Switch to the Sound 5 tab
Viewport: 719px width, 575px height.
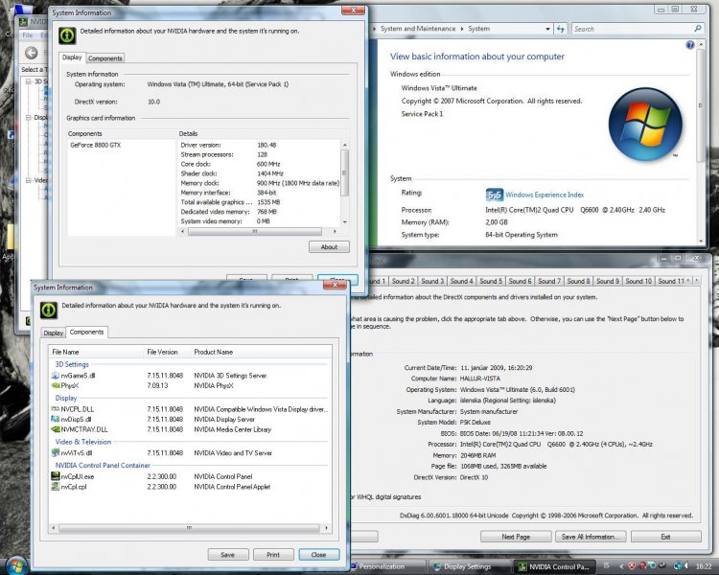491,281
